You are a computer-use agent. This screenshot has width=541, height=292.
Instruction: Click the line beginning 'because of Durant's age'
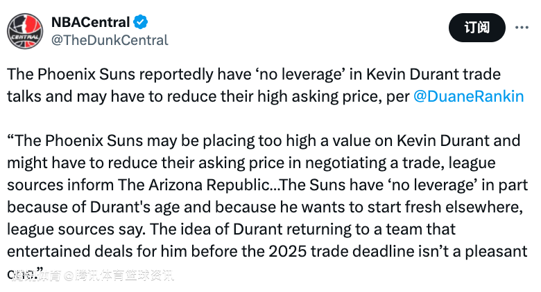[265, 207]
